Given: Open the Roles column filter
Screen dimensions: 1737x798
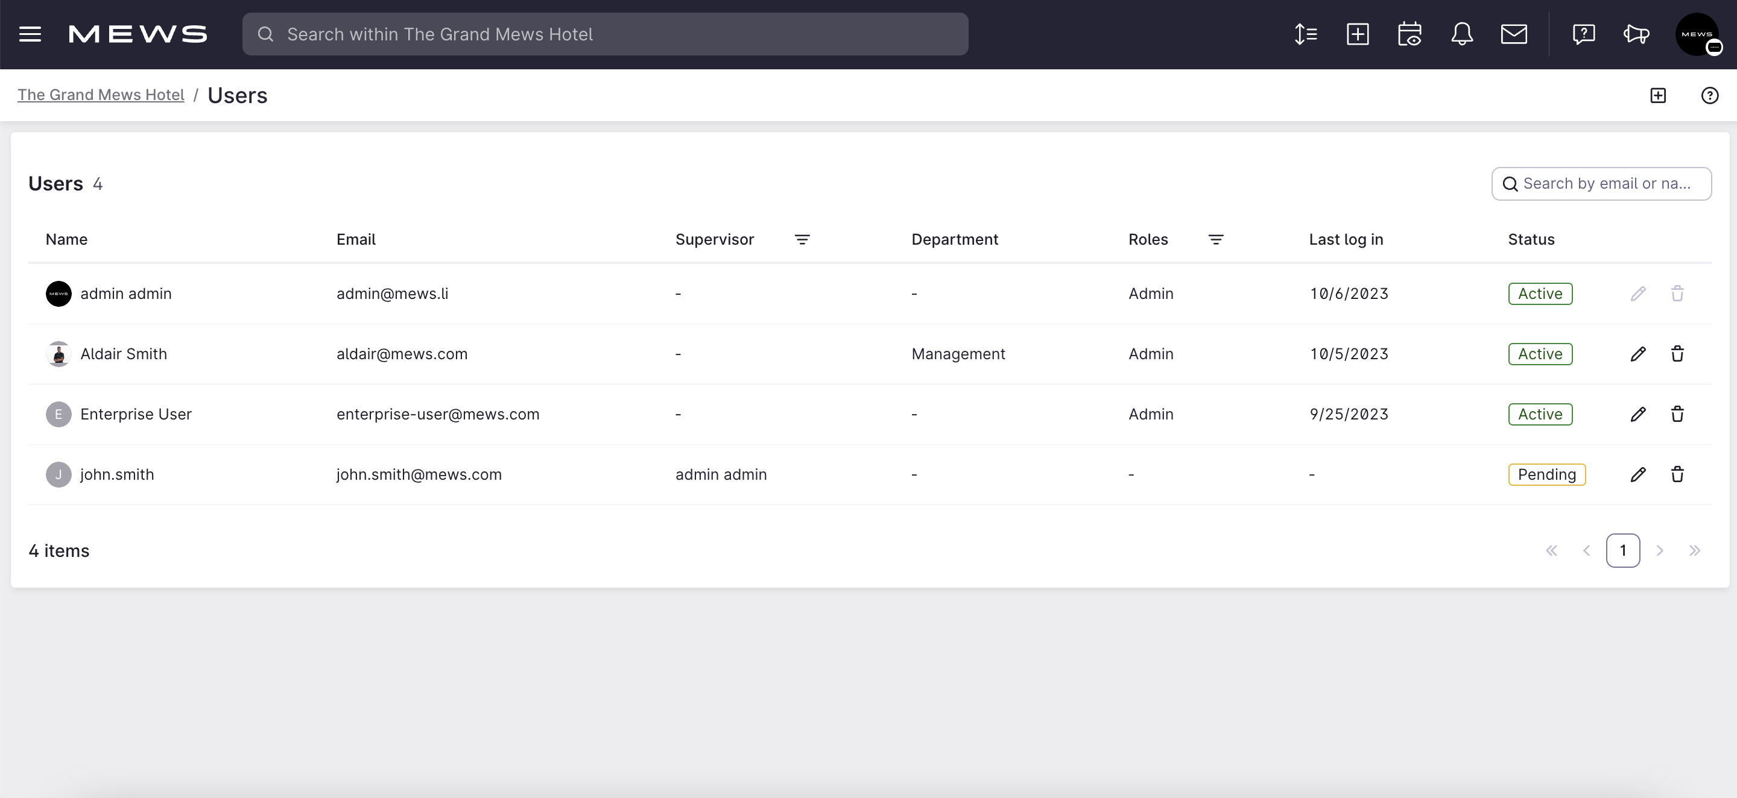Looking at the screenshot, I should [1215, 240].
